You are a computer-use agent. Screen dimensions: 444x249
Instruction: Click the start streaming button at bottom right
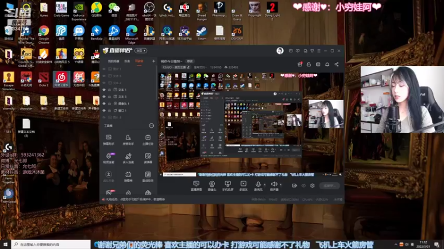(x=329, y=185)
